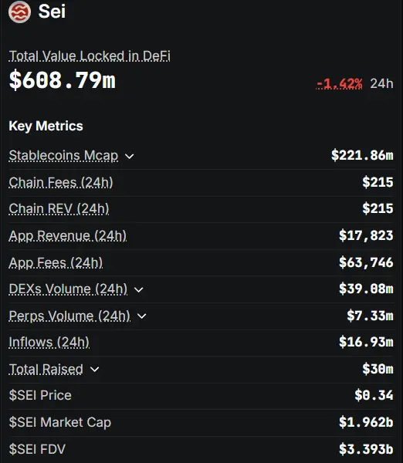
Task: Click the Chain Fees (24h) label
Action: pos(61,182)
